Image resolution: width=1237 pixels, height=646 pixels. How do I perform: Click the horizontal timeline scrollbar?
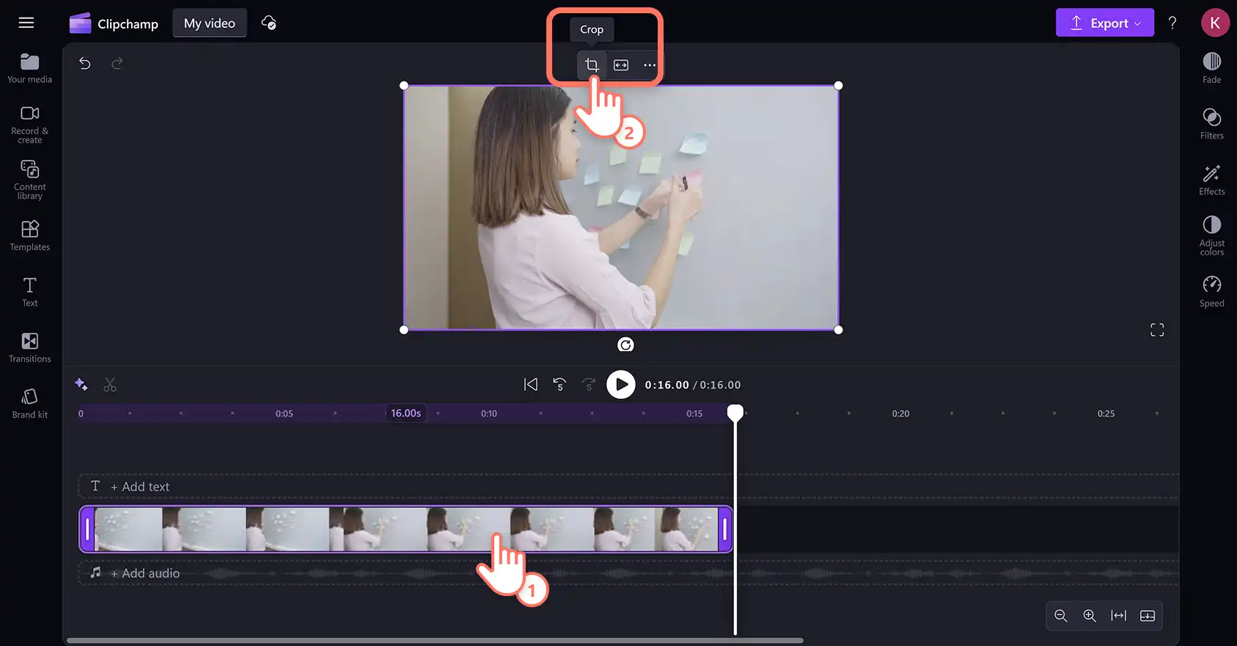click(435, 640)
